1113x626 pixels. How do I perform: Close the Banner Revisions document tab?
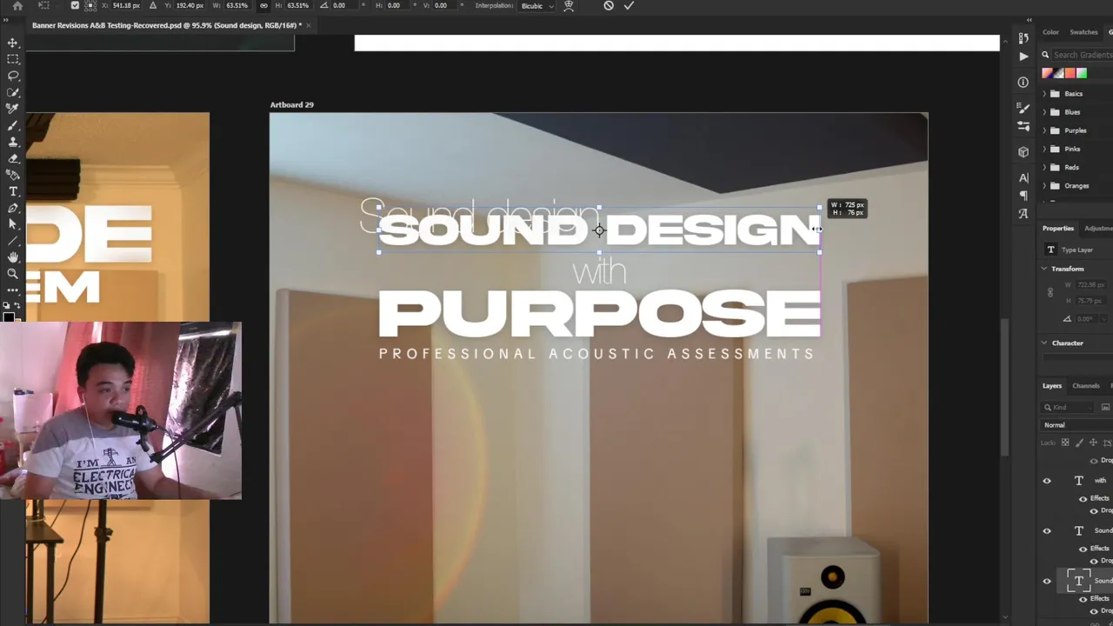click(309, 25)
